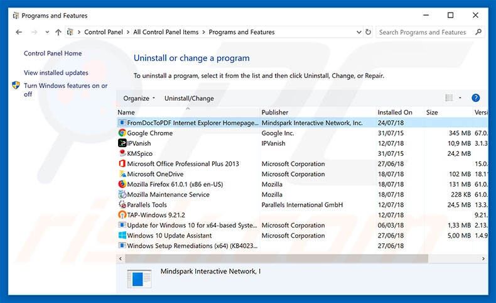496x303 pixels.
Task: Click the Programs and Features title bar icon
Action: point(16,16)
